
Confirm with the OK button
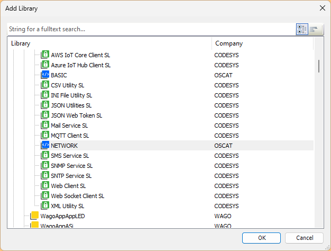tap(261, 238)
